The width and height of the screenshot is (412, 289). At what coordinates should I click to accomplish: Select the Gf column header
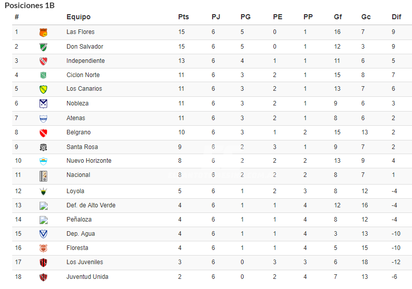click(x=337, y=17)
